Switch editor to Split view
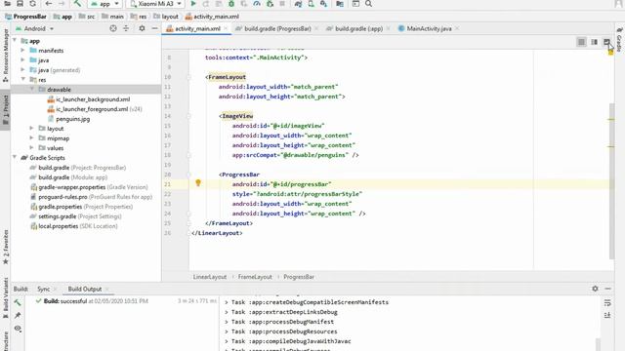 tap(595, 42)
